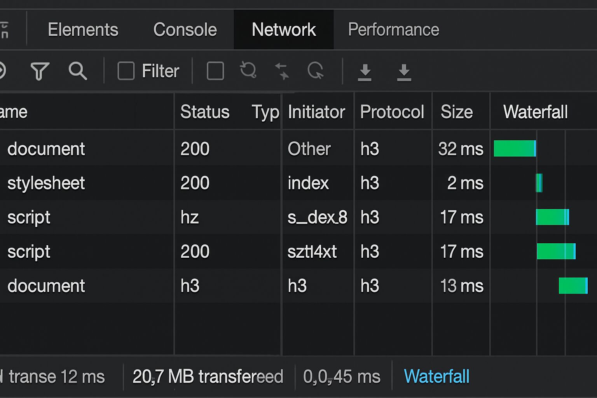Select the stylesheet request row
This screenshot has width=597, height=398.
298,183
